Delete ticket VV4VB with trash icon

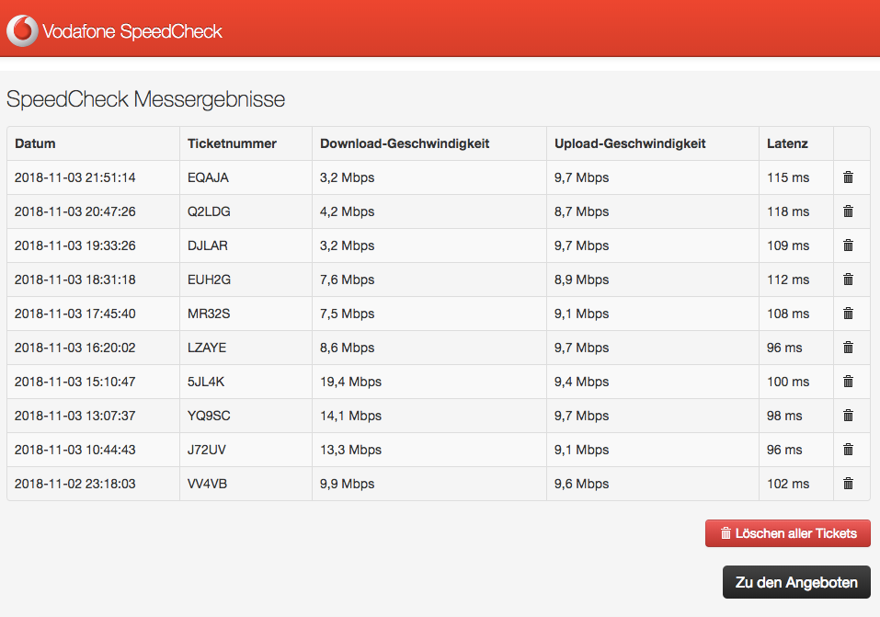848,484
